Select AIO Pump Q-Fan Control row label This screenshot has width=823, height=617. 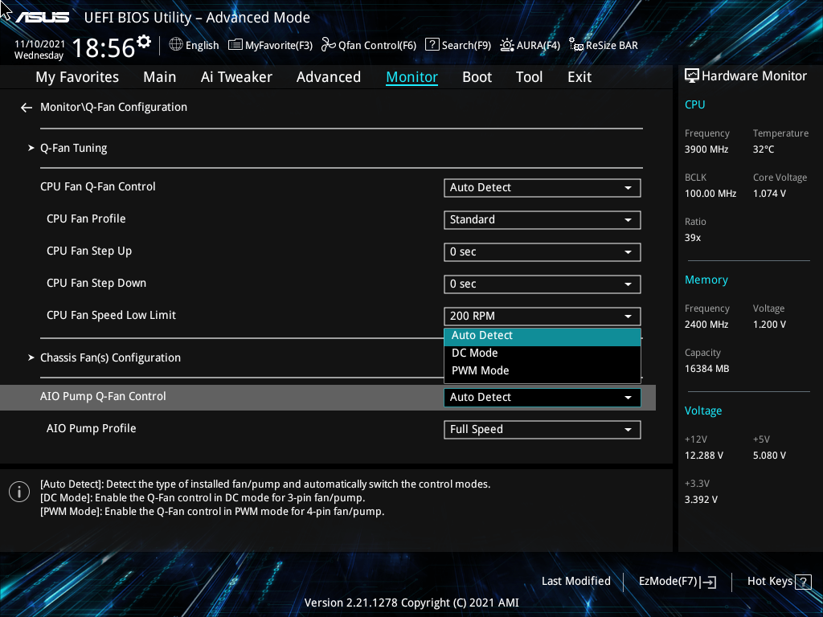(x=103, y=397)
